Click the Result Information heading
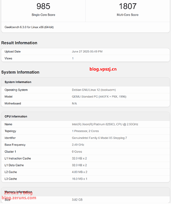Image resolution: width=171 pixels, height=205 pixels. click(19, 43)
